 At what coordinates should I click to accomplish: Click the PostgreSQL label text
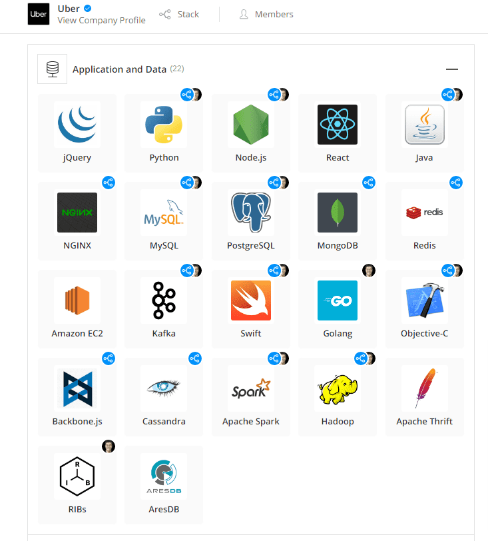[x=251, y=246]
